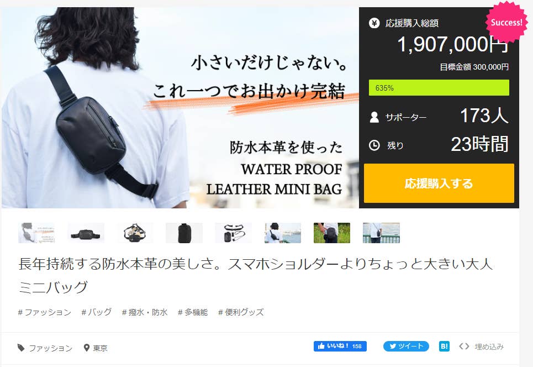
Task: Click the embed code brackets icon
Action: click(464, 346)
